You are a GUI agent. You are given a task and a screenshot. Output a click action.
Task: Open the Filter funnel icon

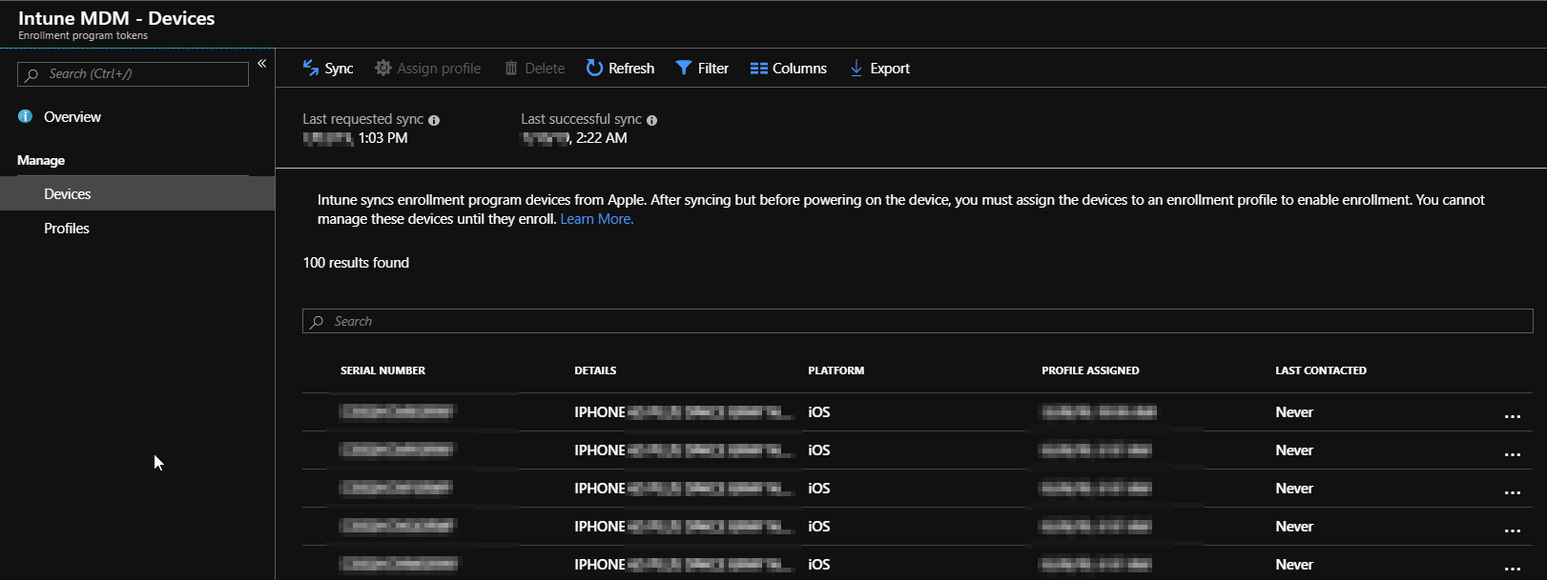point(684,68)
